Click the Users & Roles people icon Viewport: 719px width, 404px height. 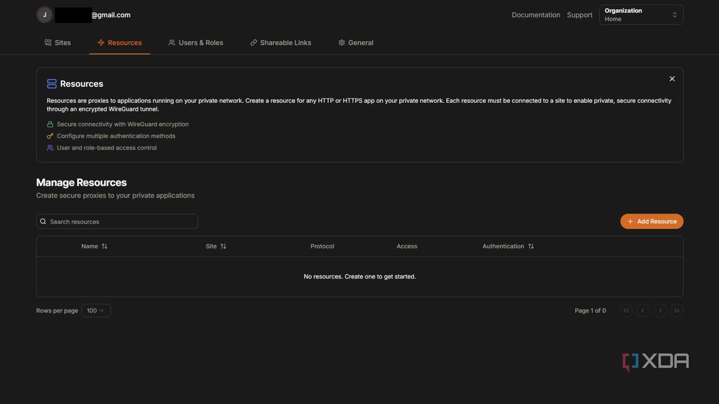click(x=172, y=43)
